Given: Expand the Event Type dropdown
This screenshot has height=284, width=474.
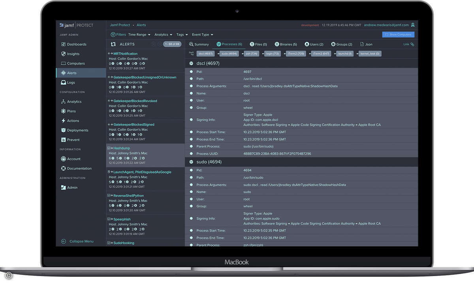Looking at the screenshot, I should click(203, 35).
